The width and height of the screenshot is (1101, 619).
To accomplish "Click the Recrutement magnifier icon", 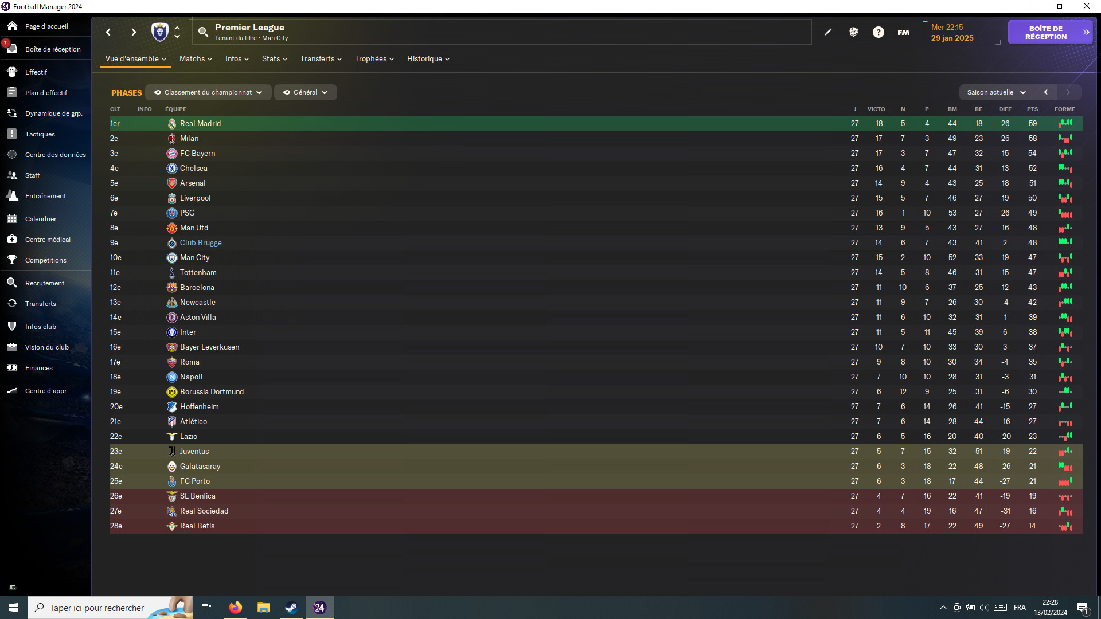I will click(12, 283).
